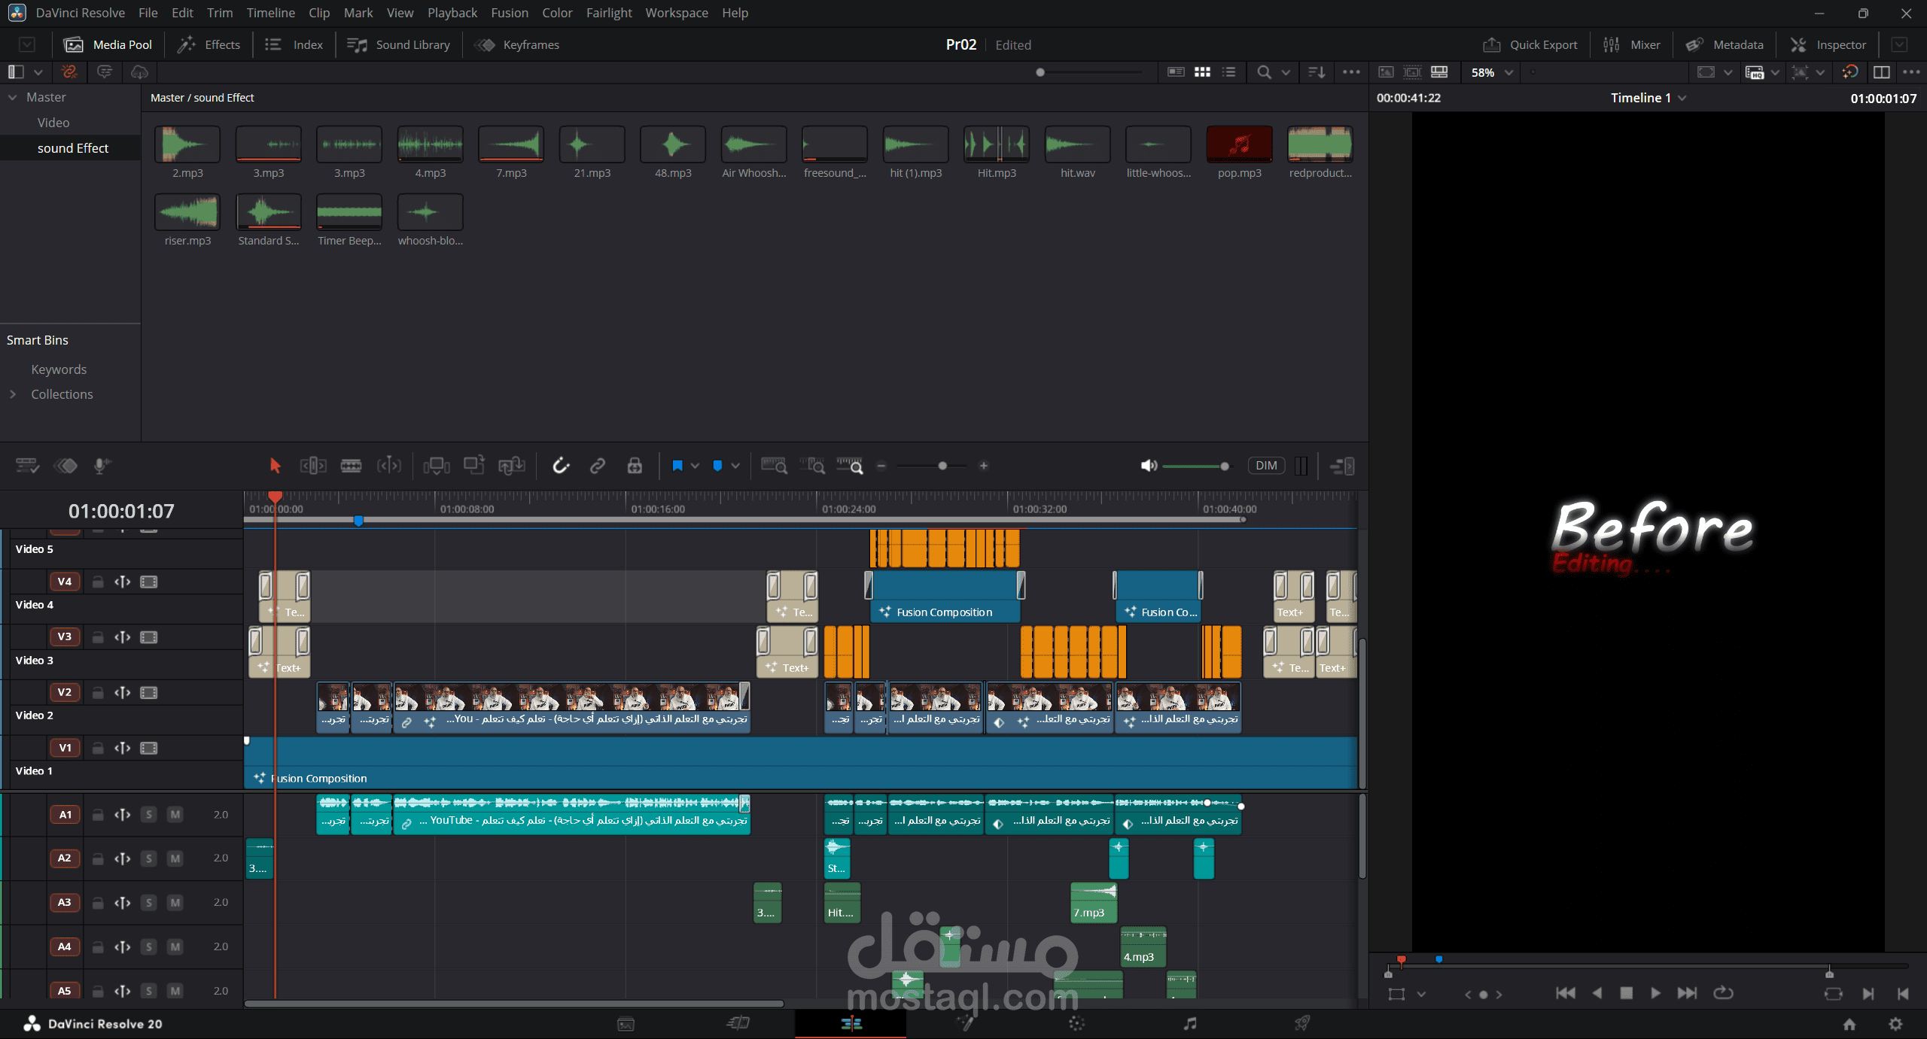Mute audio track A1
The image size is (1927, 1039).
point(175,815)
